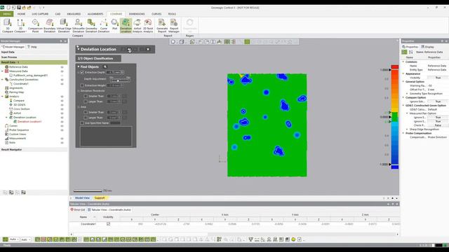Viewport: 449px width, 252px height.
Task: Toggle the Extraction Depth checkbox
Action: (x=82, y=72)
